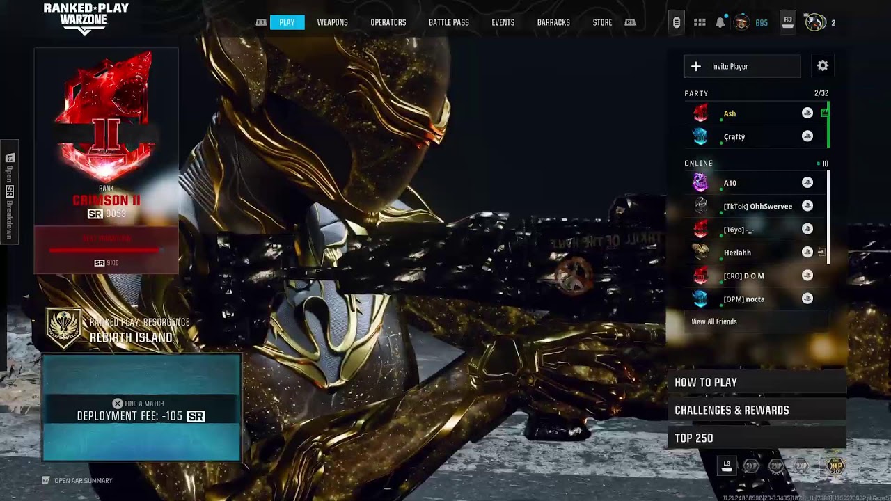Select friend [CRO] D O M
The width and height of the screenshot is (891, 501).
point(756,276)
